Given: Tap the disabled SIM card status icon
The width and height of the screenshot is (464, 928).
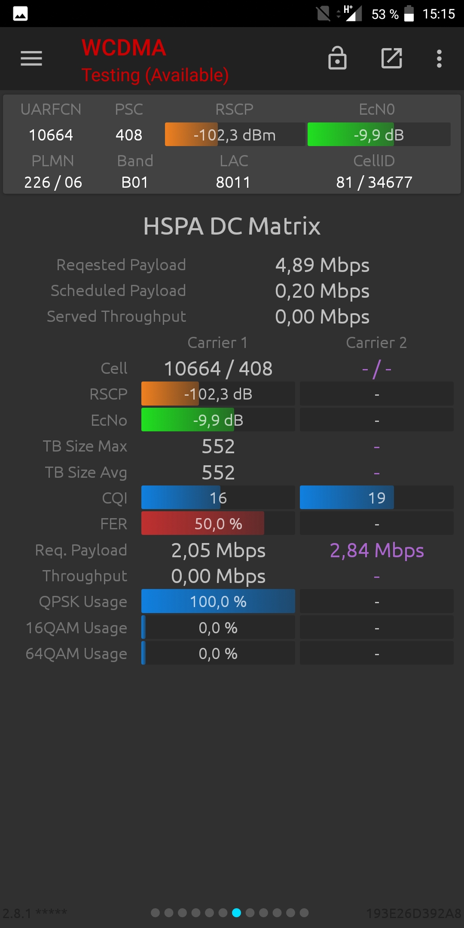Looking at the screenshot, I should (x=323, y=13).
